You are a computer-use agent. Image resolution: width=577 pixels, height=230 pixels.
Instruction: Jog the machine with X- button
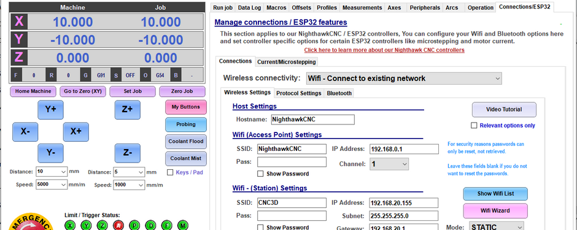click(25, 131)
